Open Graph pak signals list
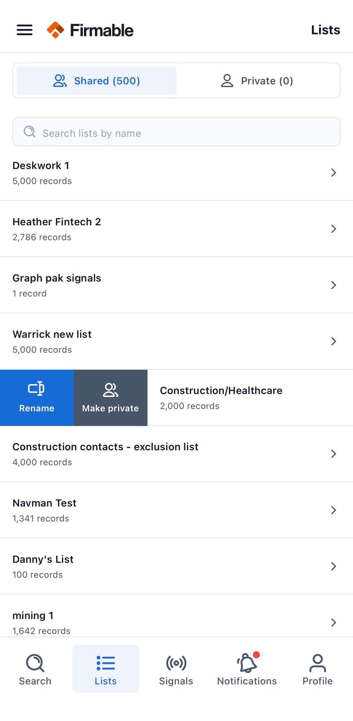Image resolution: width=353 pixels, height=721 pixels. pyautogui.click(x=177, y=285)
